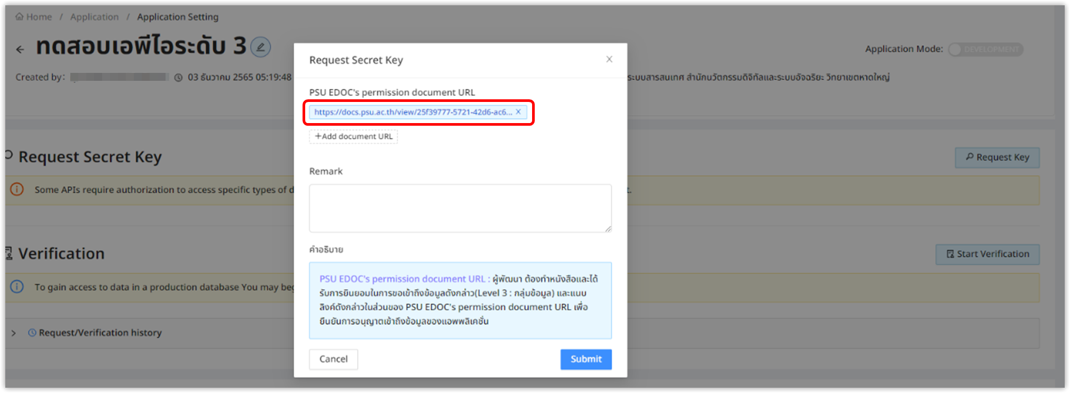The height and width of the screenshot is (393, 1070).
Task: Toggle the Application Mode development switch
Action: [985, 49]
